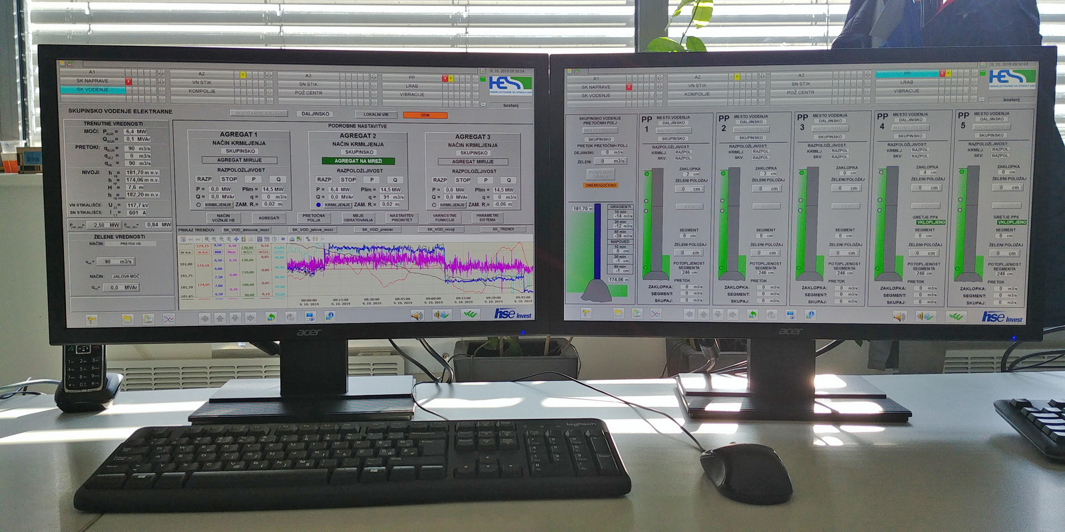Open the yellow notes icon, left monitor toolbar
Image resolution: width=1065 pixels, height=532 pixels.
tap(128, 319)
